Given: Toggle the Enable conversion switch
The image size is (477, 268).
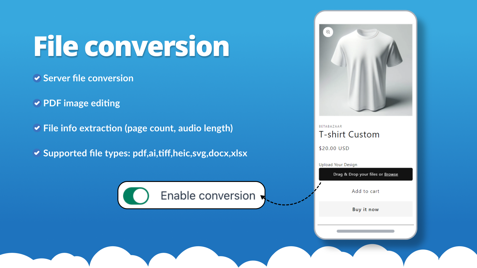Looking at the screenshot, I should click(136, 196).
